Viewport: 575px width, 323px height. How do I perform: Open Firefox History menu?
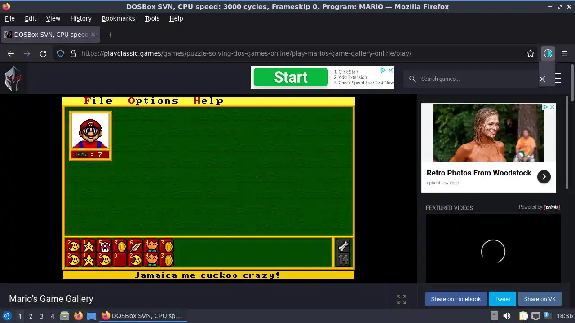81,18
